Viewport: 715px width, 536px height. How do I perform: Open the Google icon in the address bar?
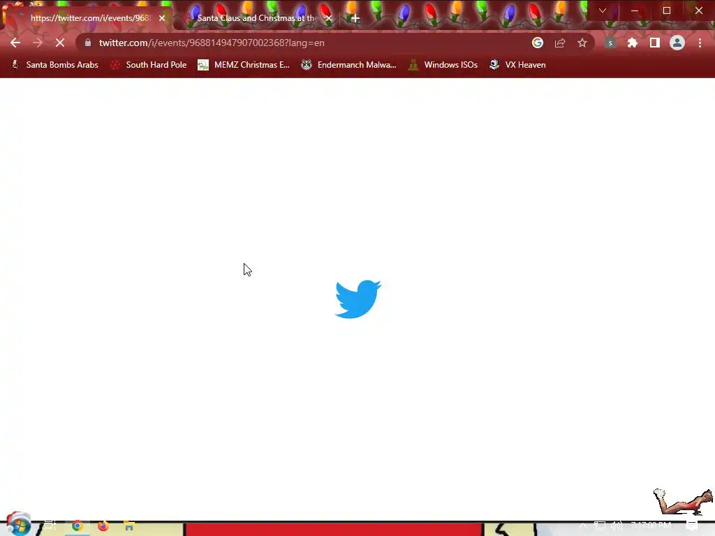[538, 43]
